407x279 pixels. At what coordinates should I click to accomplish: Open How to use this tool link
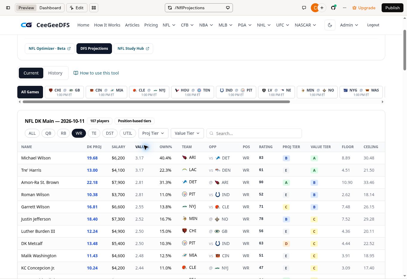pos(96,73)
